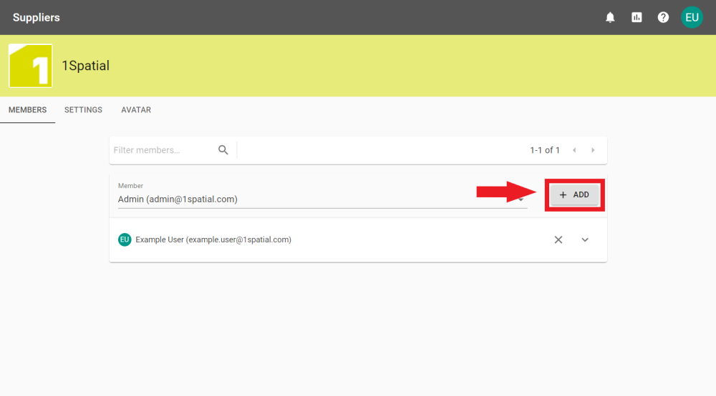Click the 1Spatial supplier name
Image resolution: width=716 pixels, height=396 pixels.
point(85,66)
